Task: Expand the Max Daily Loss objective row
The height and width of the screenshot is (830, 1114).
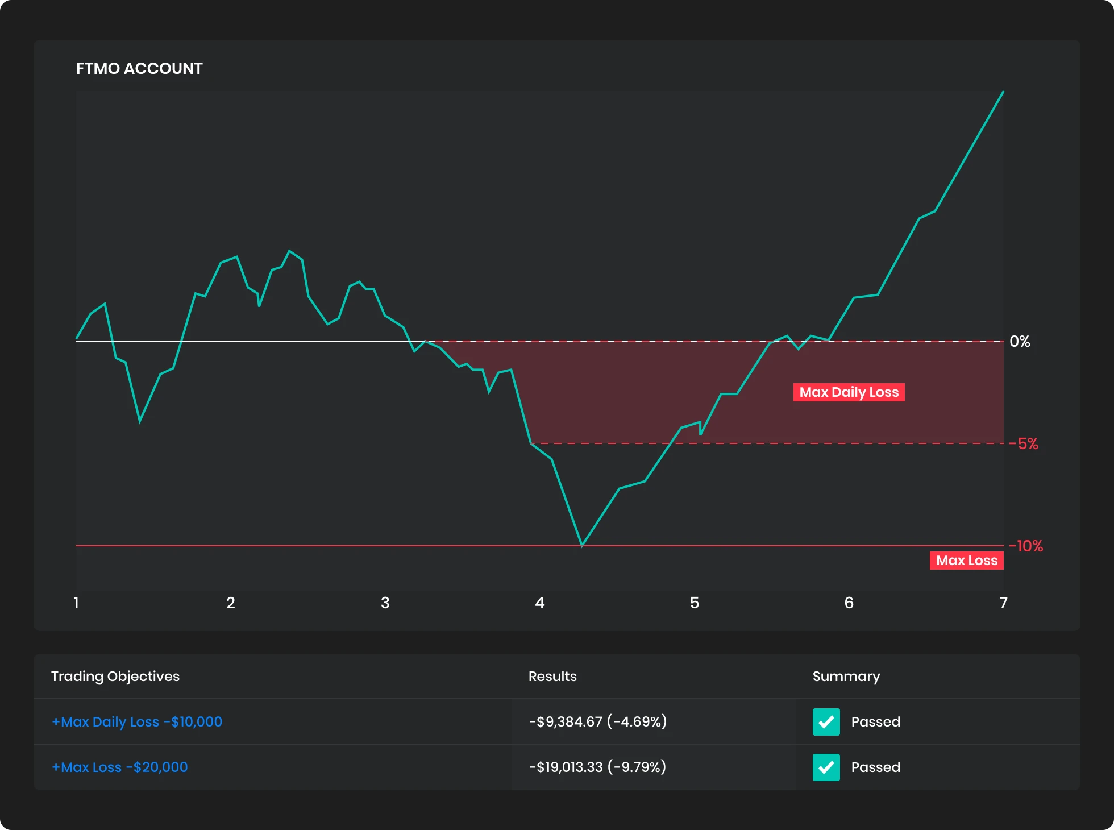Action: (136, 721)
